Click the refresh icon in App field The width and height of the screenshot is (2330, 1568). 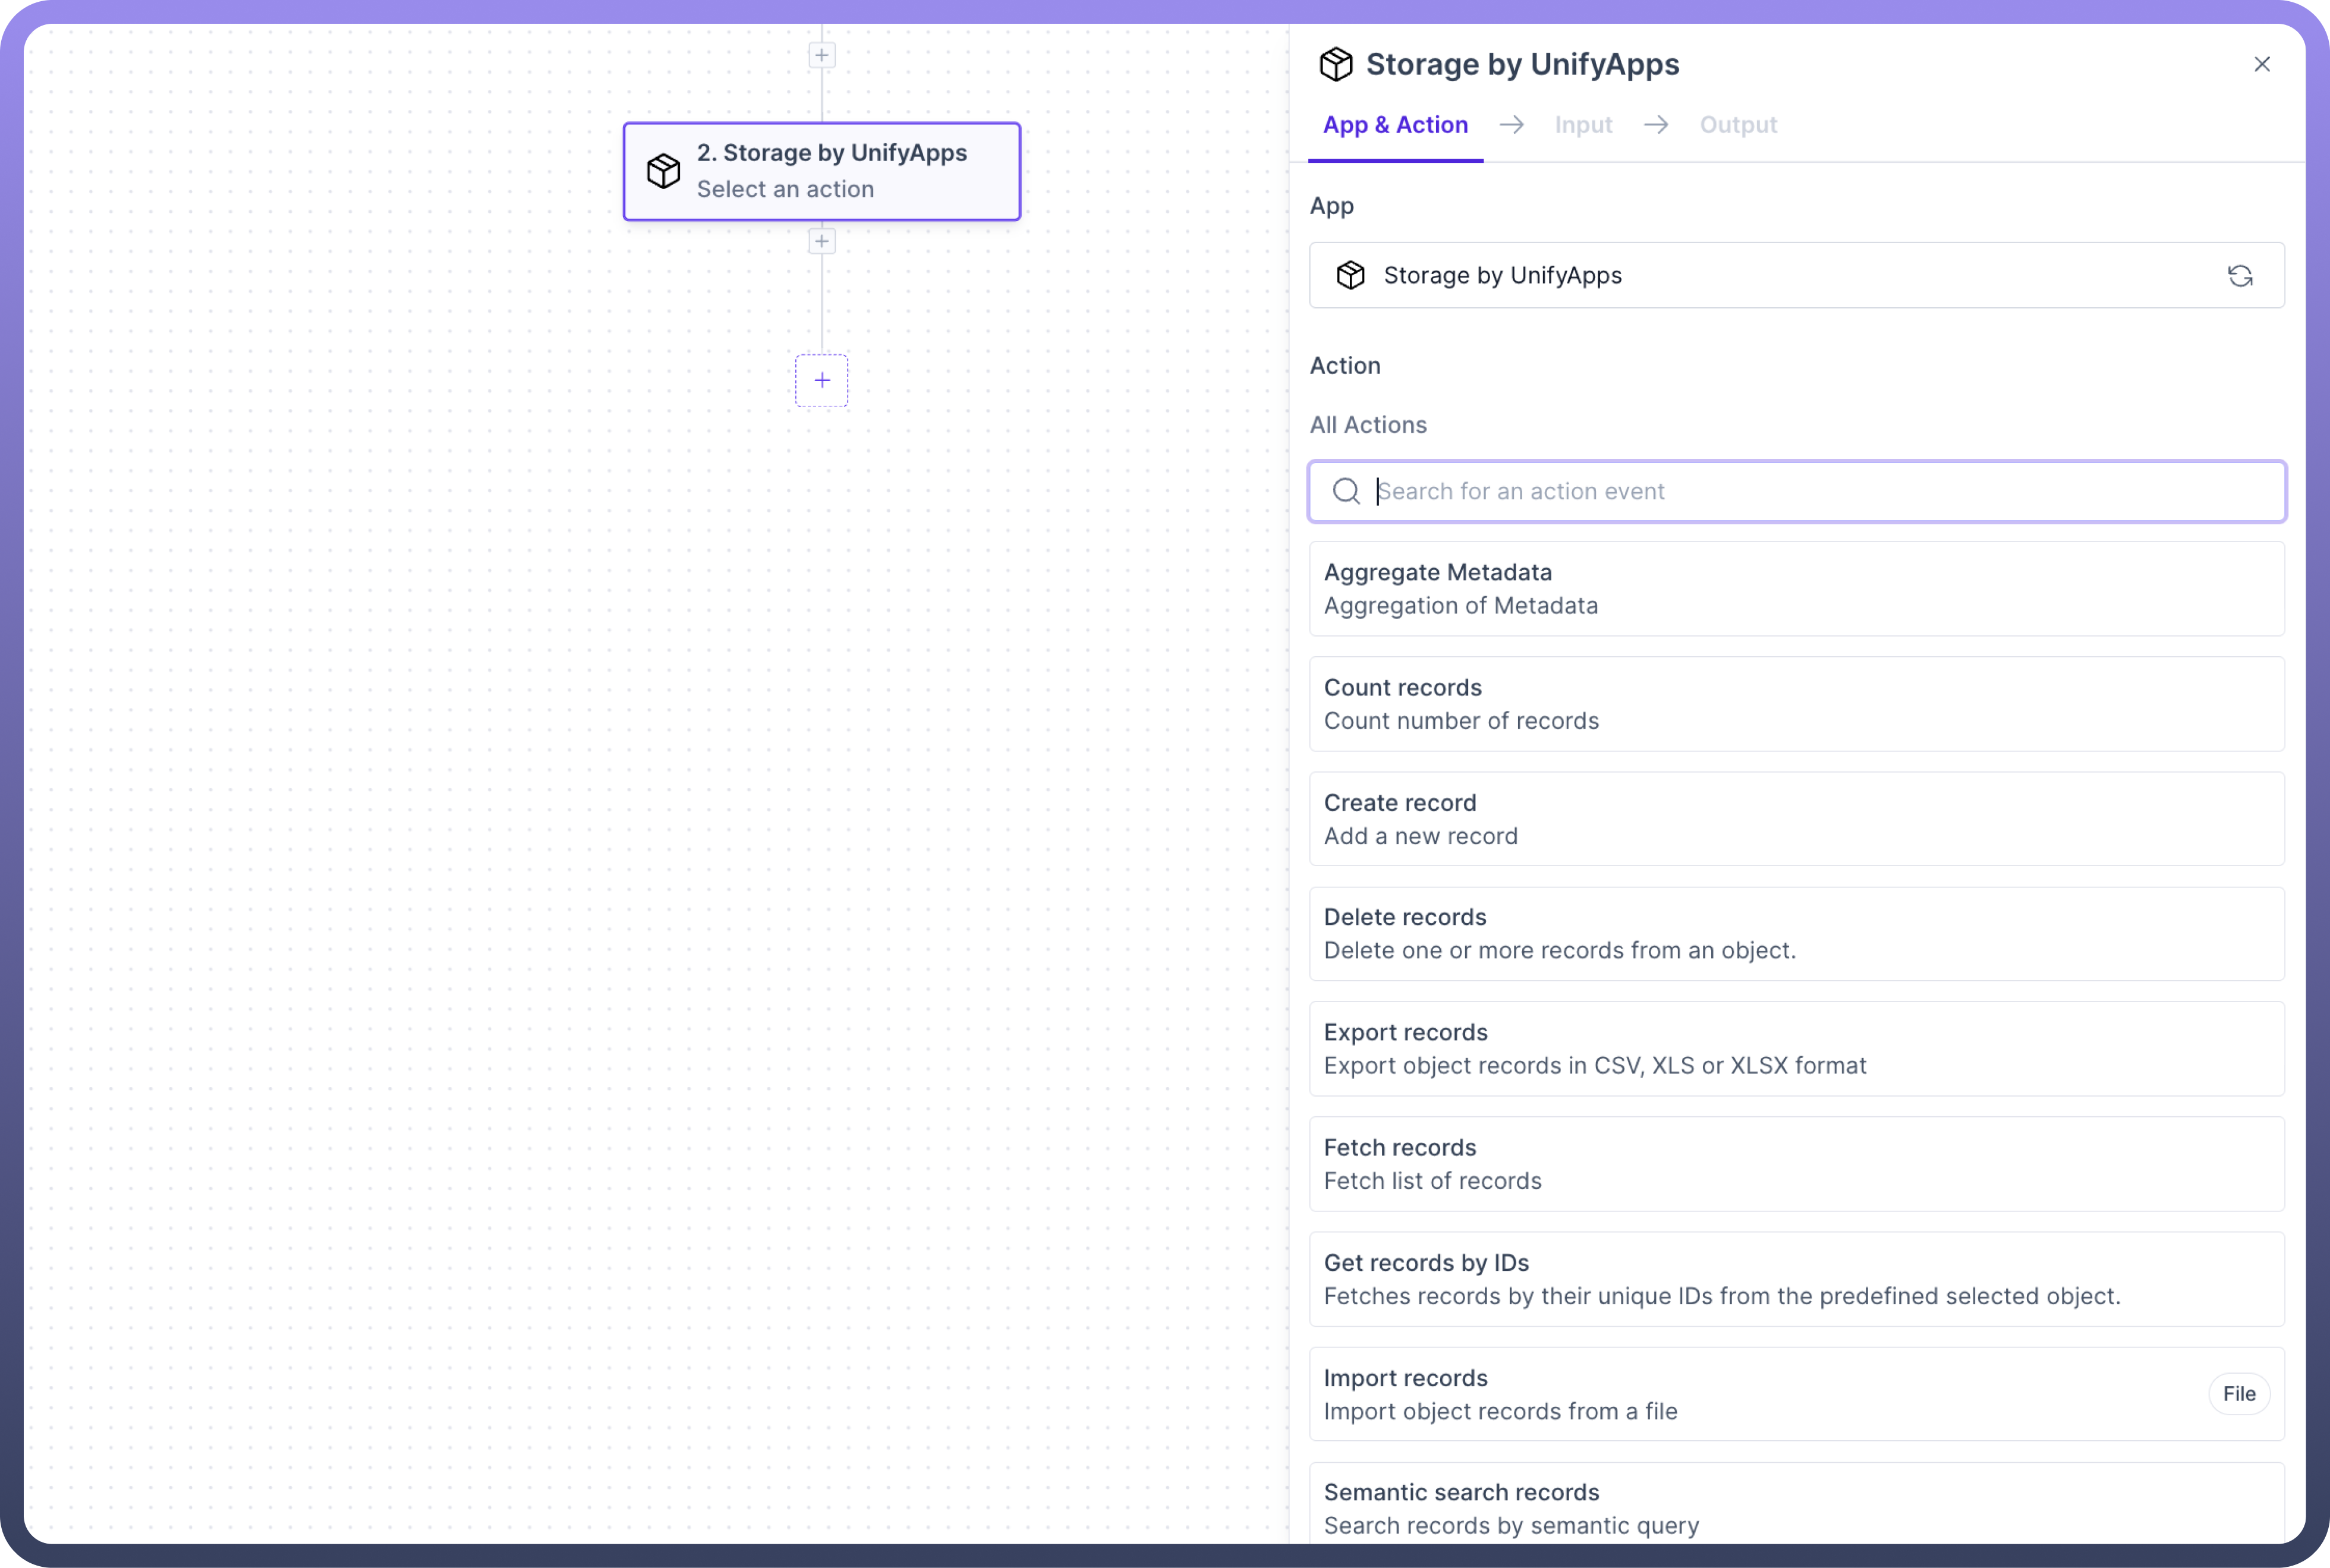[2239, 276]
